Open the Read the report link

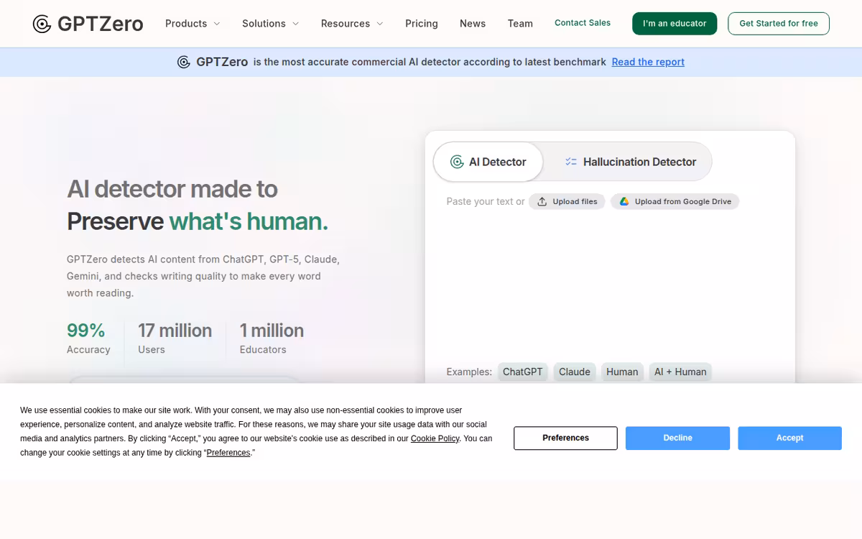[648, 62]
